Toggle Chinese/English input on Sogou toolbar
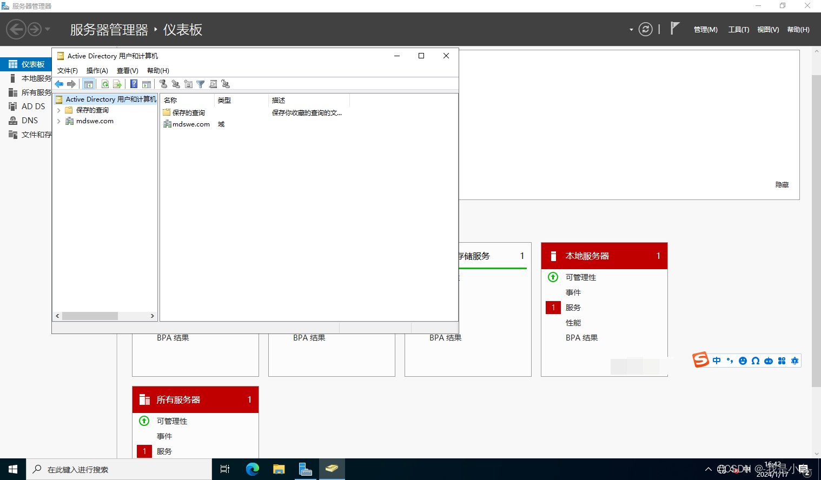This screenshot has width=821, height=480. [716, 360]
